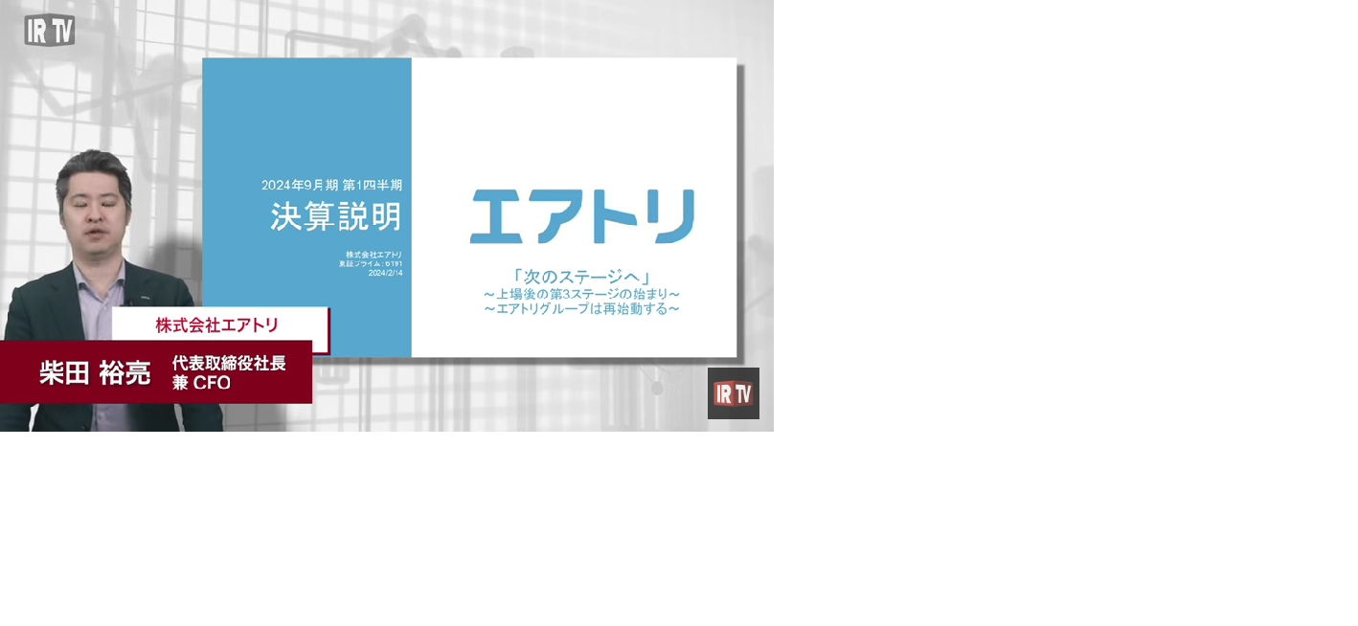Click the 2024/2/14 date on the slide
This screenshot has height=626, width=1358.
click(x=385, y=273)
